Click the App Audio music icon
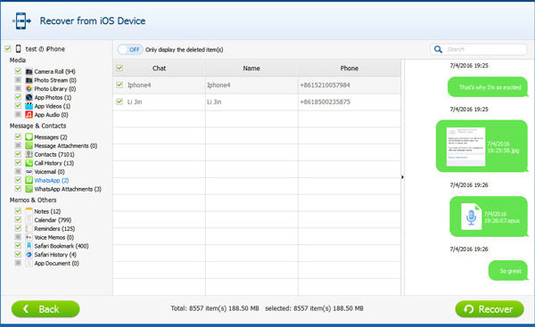The image size is (535, 327). (29, 115)
